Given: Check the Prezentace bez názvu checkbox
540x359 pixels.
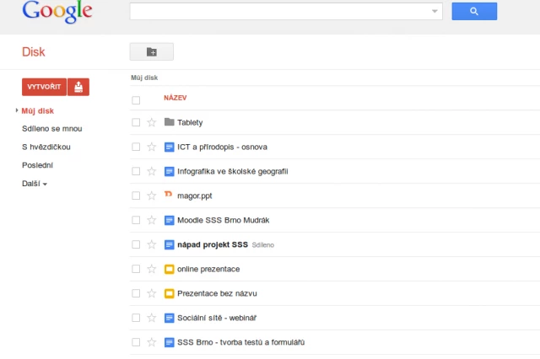Looking at the screenshot, I should click(x=136, y=293).
